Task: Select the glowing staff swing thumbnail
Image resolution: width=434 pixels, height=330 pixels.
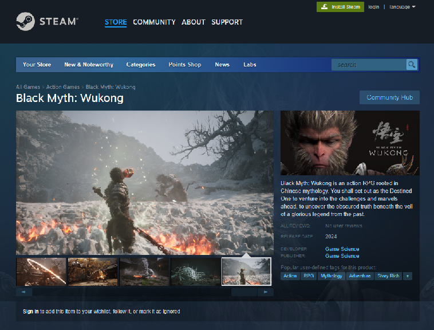Action: 41,272
